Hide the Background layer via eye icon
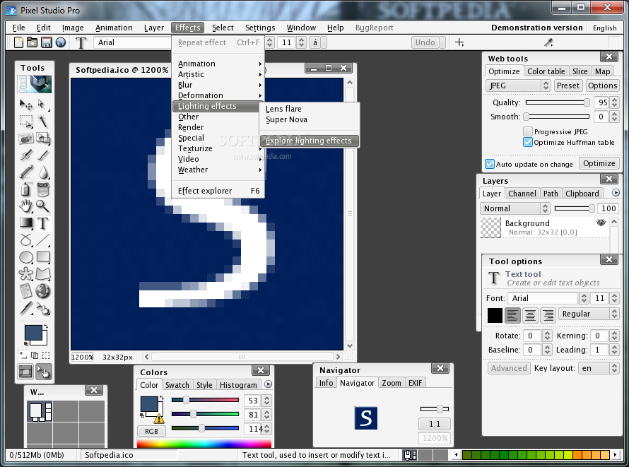 (x=601, y=223)
